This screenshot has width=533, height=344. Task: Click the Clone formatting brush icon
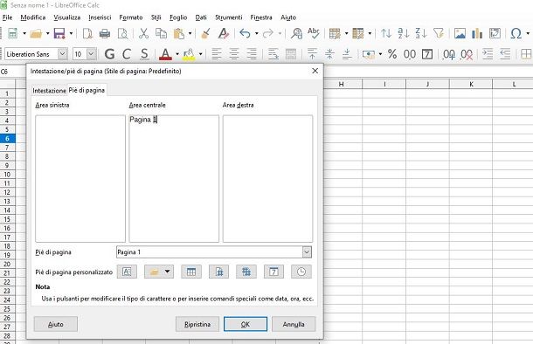(205, 33)
